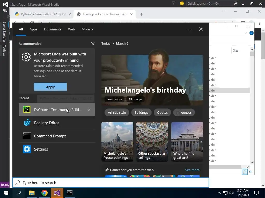Image resolution: width=265 pixels, height=198 pixels.
Task: Switch to the Documents search tab
Action: point(53,29)
